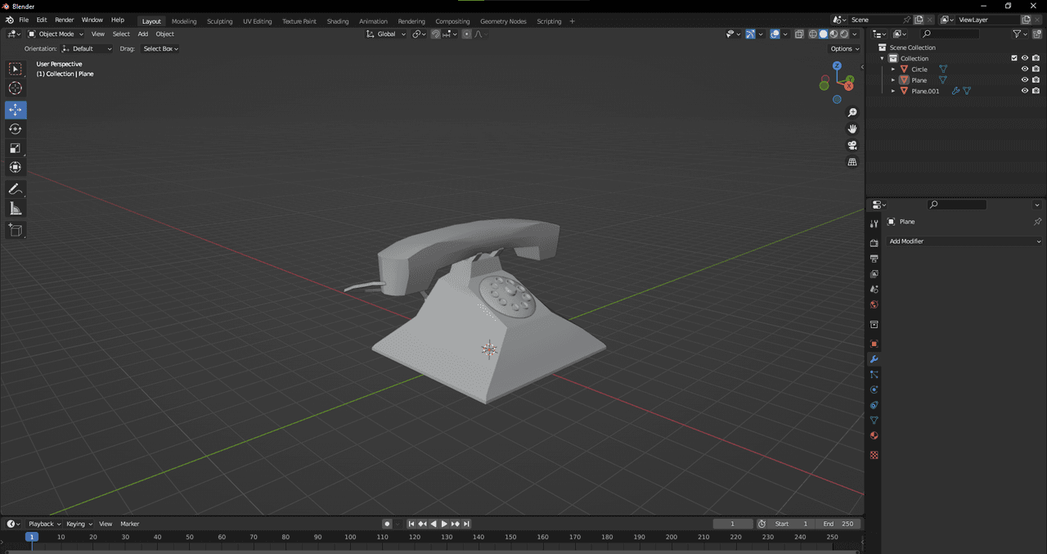
Task: Switch to the Sculpting workspace tab
Action: [x=219, y=21]
